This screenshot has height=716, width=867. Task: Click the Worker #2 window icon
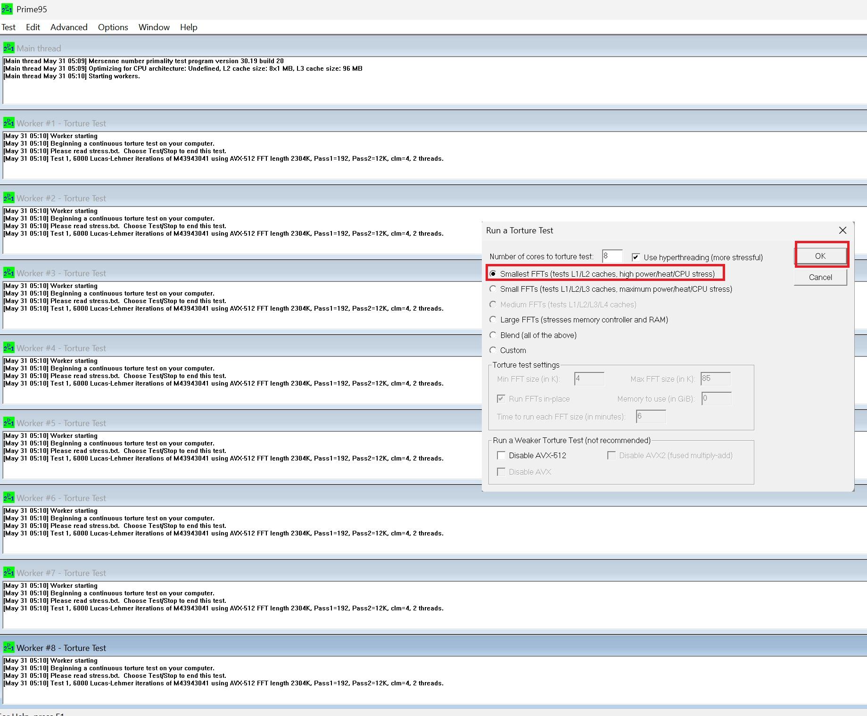tap(8, 198)
